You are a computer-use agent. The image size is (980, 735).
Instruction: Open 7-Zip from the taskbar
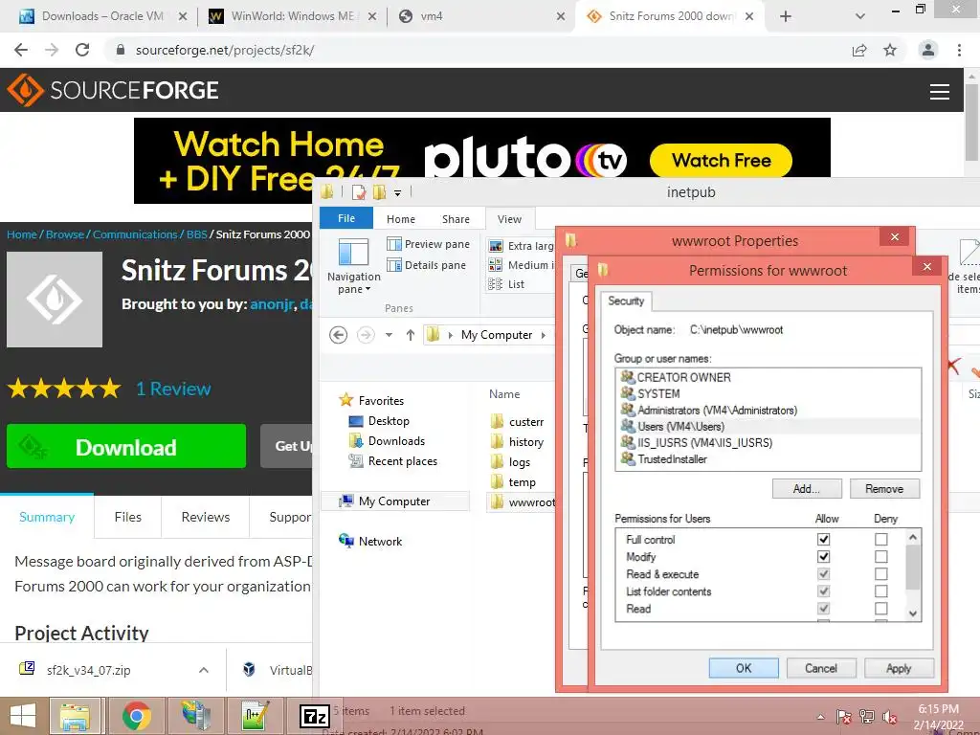click(314, 716)
